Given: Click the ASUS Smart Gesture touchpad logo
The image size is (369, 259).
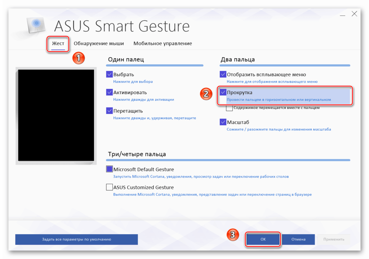Looking at the screenshot, I should tap(36, 24).
